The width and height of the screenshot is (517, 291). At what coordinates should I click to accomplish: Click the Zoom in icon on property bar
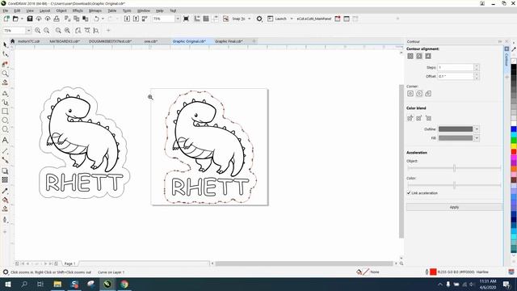(38, 31)
